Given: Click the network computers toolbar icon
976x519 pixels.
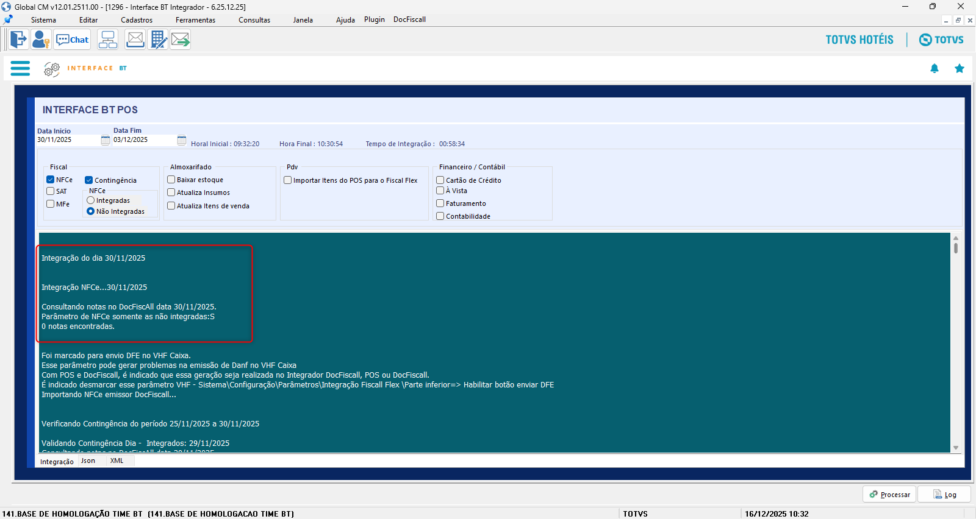Looking at the screenshot, I should 108,40.
